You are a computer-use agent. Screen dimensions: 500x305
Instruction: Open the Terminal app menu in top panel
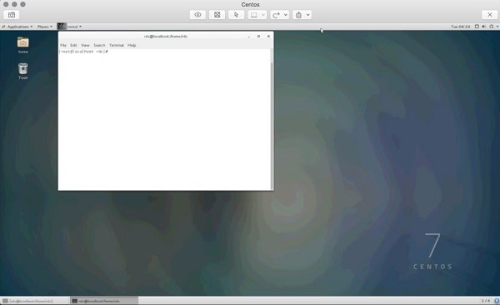tap(70, 27)
